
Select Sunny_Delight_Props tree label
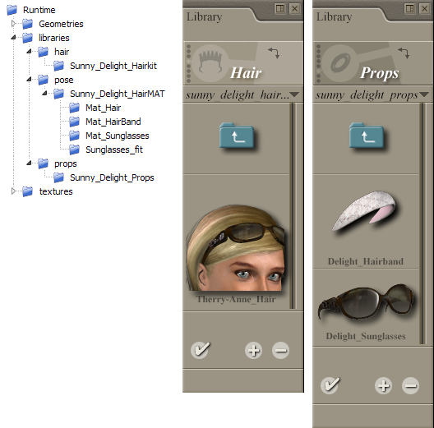(112, 177)
